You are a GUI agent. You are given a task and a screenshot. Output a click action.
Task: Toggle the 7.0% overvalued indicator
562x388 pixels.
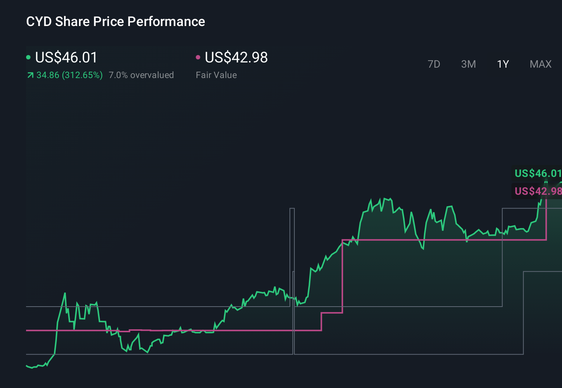[x=141, y=75]
